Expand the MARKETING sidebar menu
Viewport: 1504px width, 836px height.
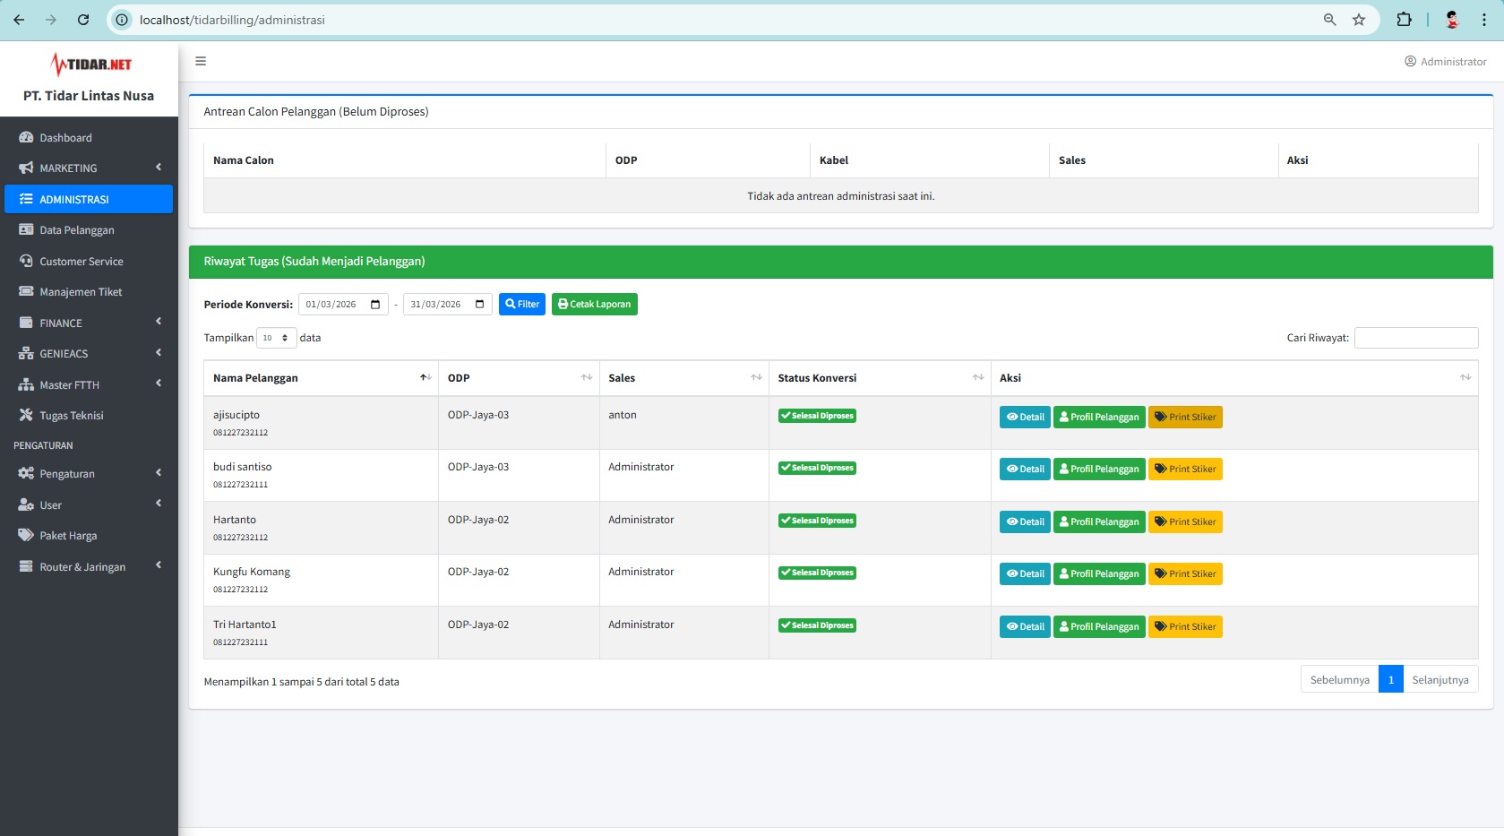(89, 168)
